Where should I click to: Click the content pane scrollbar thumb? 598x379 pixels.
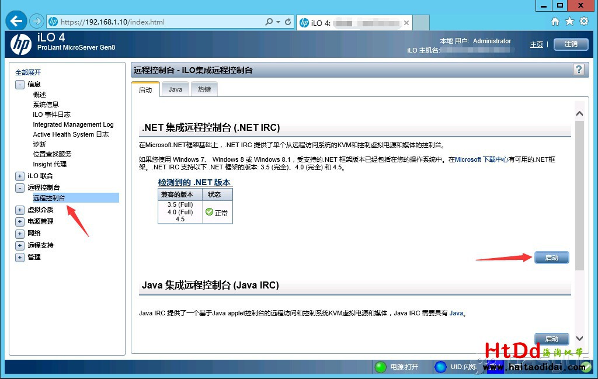coord(579,196)
